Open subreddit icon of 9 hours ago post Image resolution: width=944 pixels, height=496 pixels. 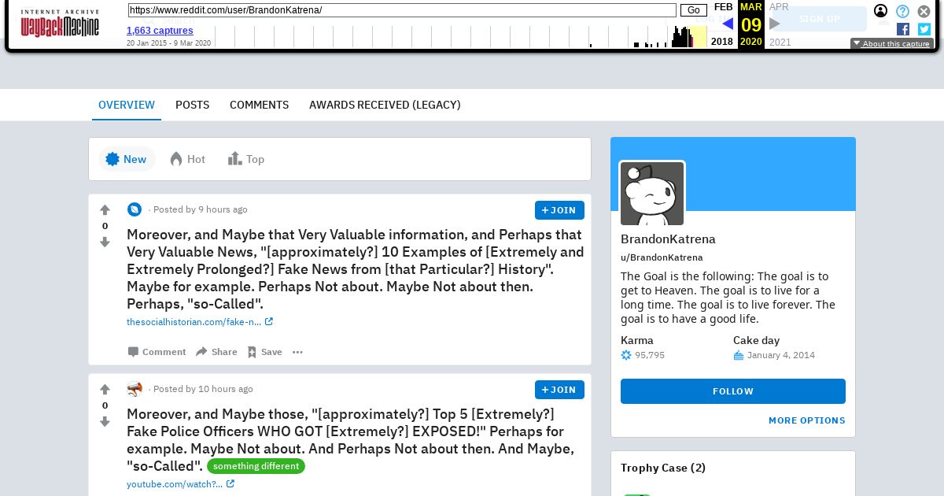135,209
